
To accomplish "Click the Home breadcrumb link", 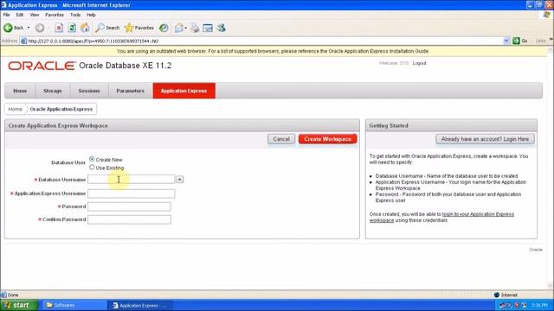I will [16, 110].
